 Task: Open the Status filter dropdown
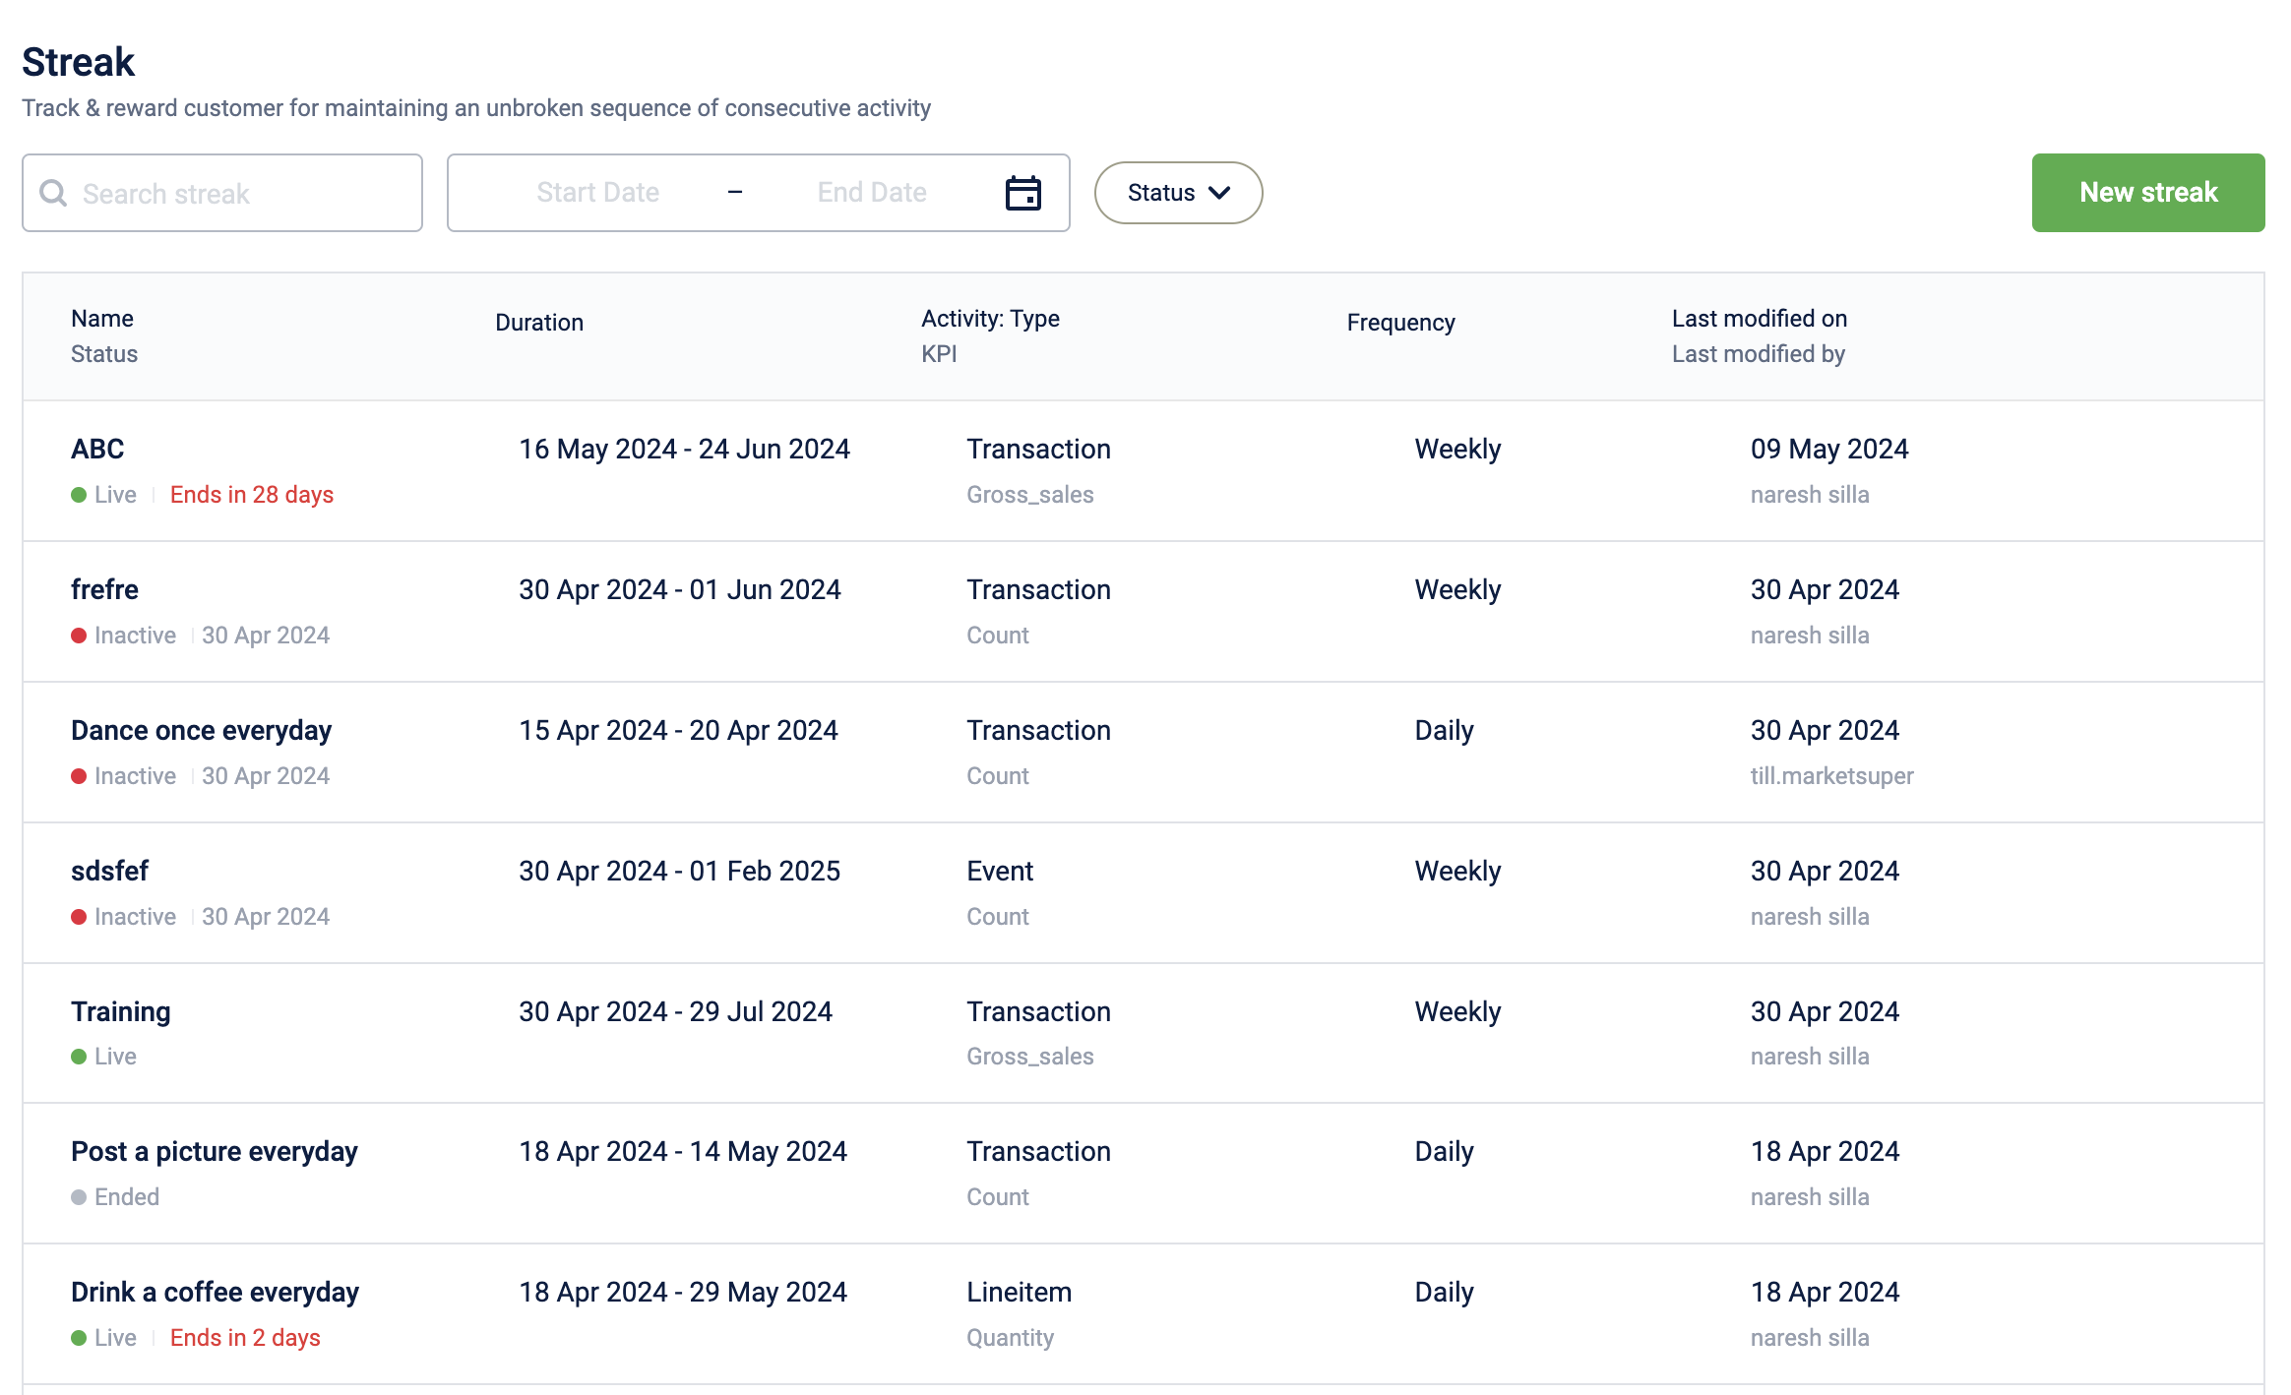[x=1177, y=193]
